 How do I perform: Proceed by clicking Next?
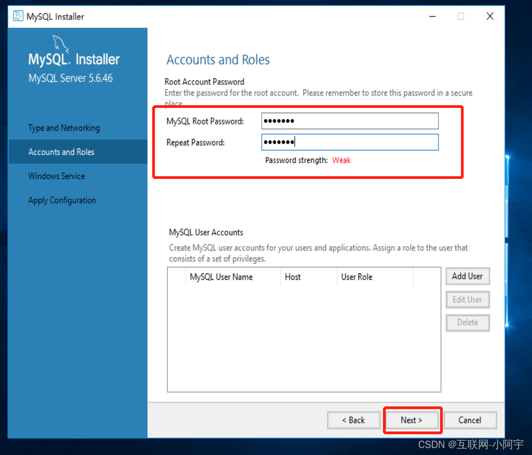pyautogui.click(x=412, y=420)
